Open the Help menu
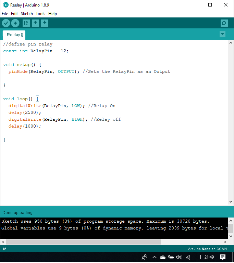 pos(52,14)
